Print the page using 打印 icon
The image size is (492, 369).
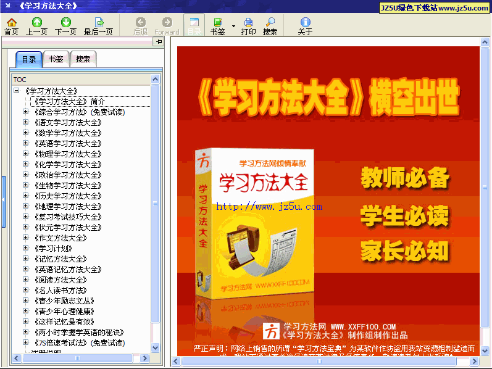[x=248, y=26]
